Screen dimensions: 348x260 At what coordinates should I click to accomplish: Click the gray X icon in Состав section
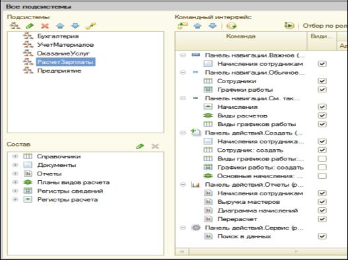[x=155, y=146]
